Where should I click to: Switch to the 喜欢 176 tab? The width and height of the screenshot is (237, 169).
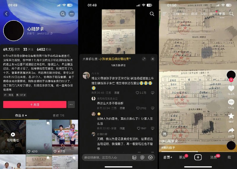click(x=58, y=115)
